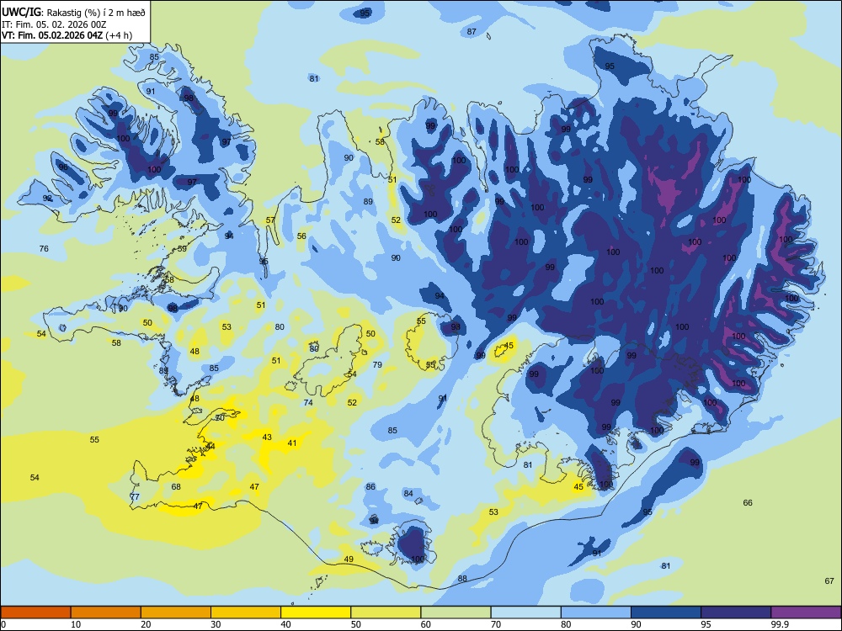842x631 pixels.
Task: Click the map value 57
Action: (x=270, y=220)
